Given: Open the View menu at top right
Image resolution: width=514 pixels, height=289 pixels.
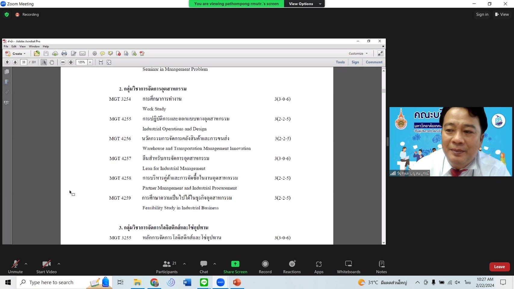Looking at the screenshot, I should point(502,14).
